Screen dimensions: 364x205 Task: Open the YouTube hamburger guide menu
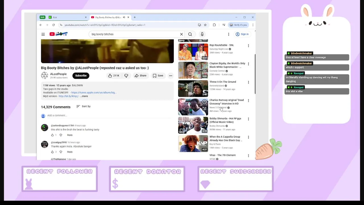coord(43,34)
